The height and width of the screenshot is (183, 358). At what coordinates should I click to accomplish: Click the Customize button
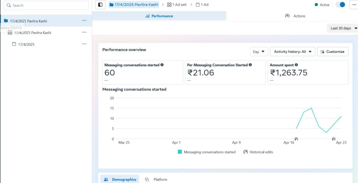click(333, 52)
